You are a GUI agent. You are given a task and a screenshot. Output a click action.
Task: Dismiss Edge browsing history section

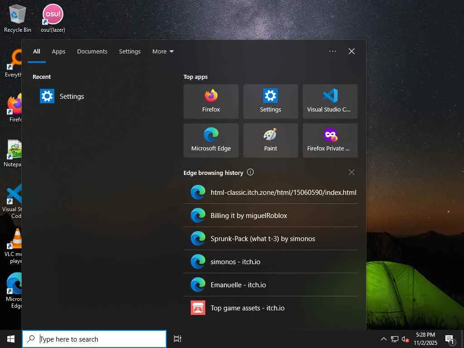tap(351, 172)
